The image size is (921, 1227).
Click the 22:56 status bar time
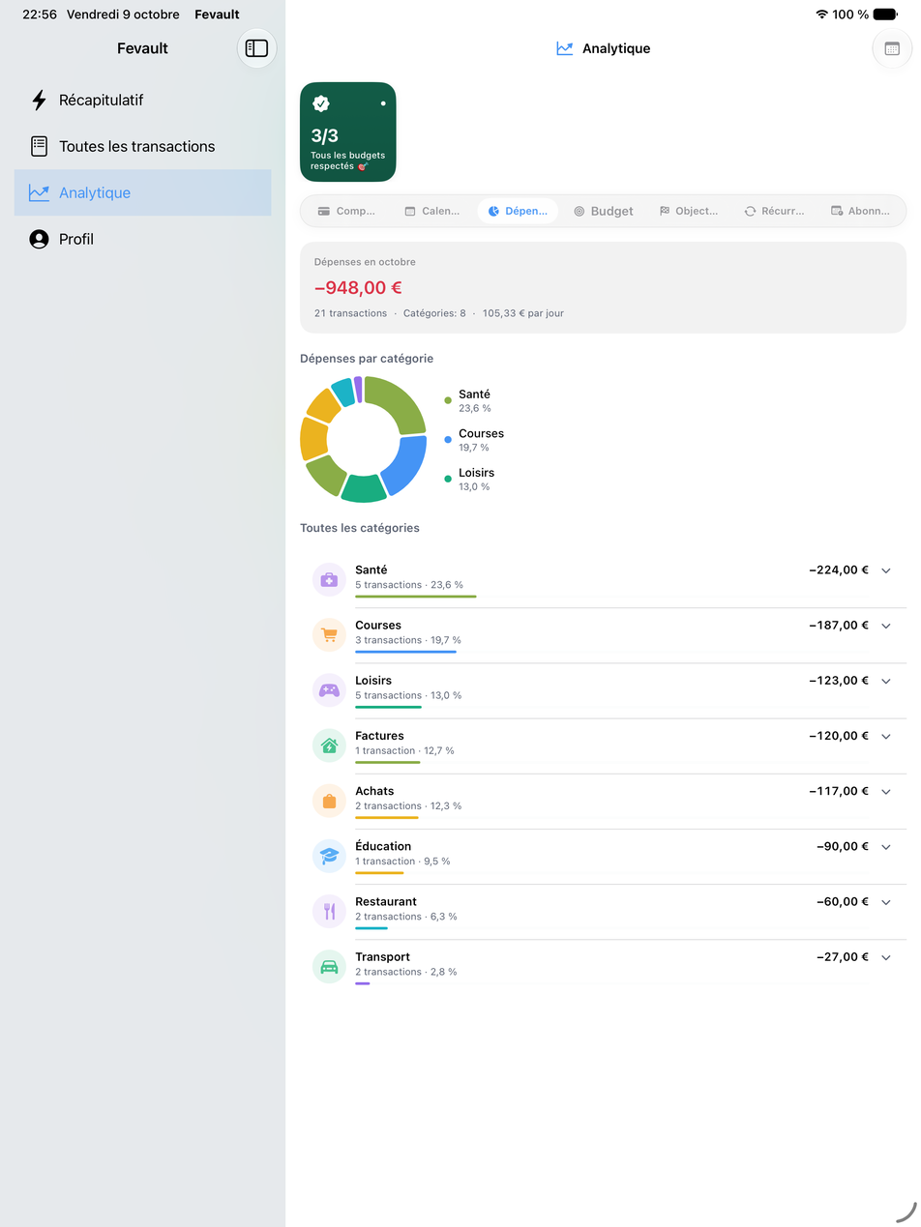point(39,15)
